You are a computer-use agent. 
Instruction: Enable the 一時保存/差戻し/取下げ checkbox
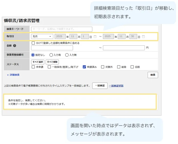pos(49,67)
